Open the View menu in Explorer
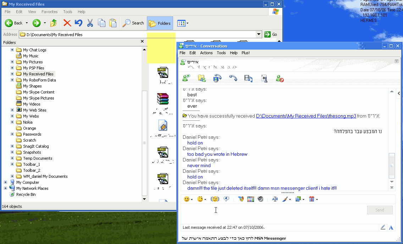 pos(32,12)
